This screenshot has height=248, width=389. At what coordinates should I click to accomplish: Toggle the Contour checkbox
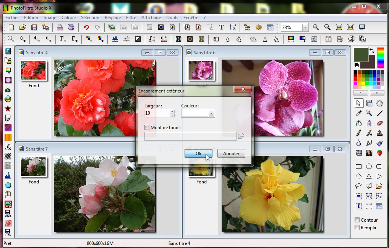(x=357, y=220)
